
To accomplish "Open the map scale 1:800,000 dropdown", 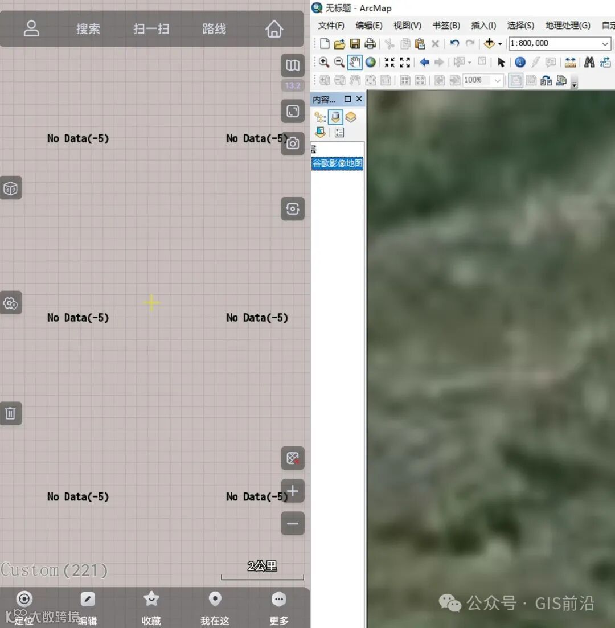I will [x=605, y=44].
